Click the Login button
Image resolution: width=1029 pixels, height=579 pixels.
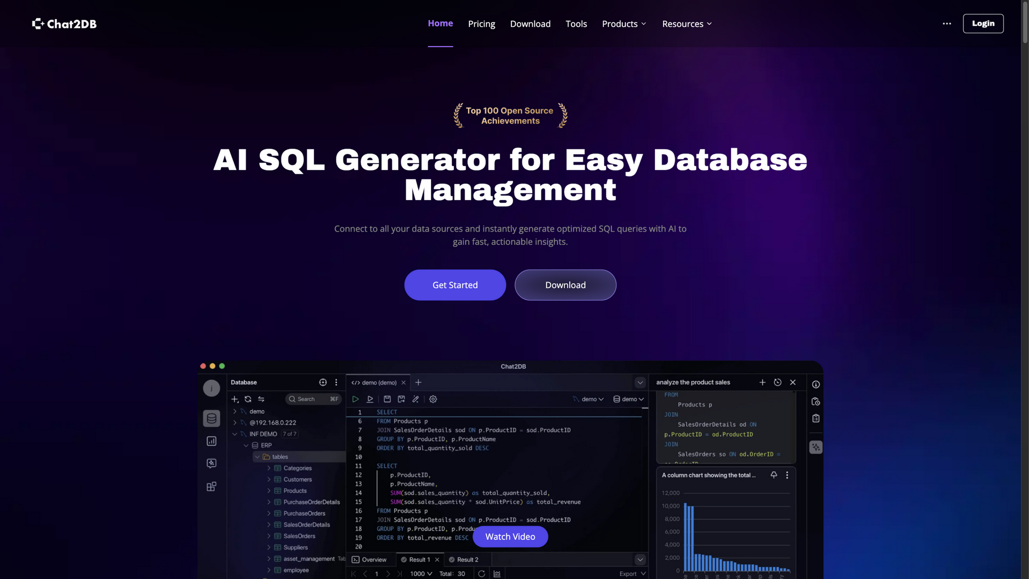[x=983, y=24]
